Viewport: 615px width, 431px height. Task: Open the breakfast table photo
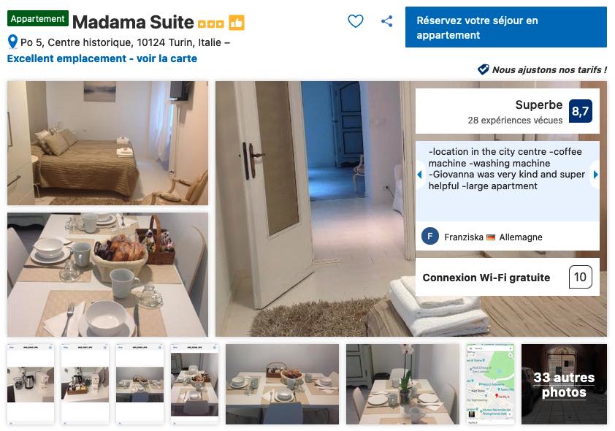pos(107,275)
